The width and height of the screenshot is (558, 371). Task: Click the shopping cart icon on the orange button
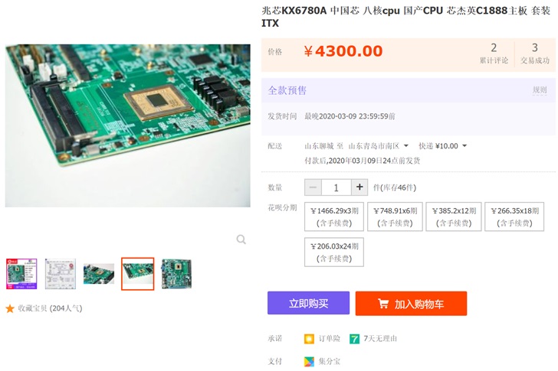383,304
